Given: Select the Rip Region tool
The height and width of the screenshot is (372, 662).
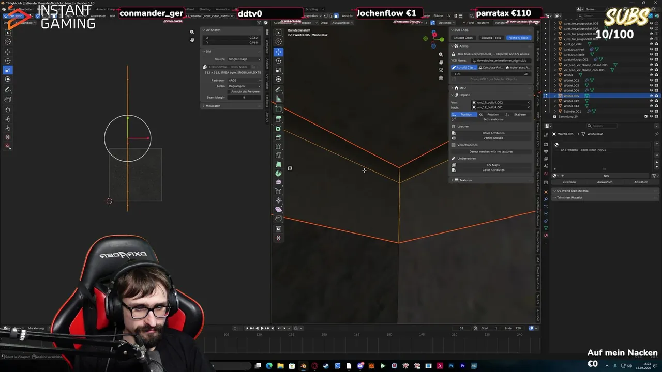Looking at the screenshot, I should click(278, 219).
